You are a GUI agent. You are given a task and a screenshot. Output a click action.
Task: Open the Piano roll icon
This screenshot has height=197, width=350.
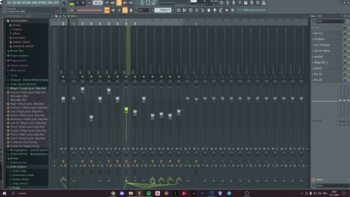coord(185,10)
